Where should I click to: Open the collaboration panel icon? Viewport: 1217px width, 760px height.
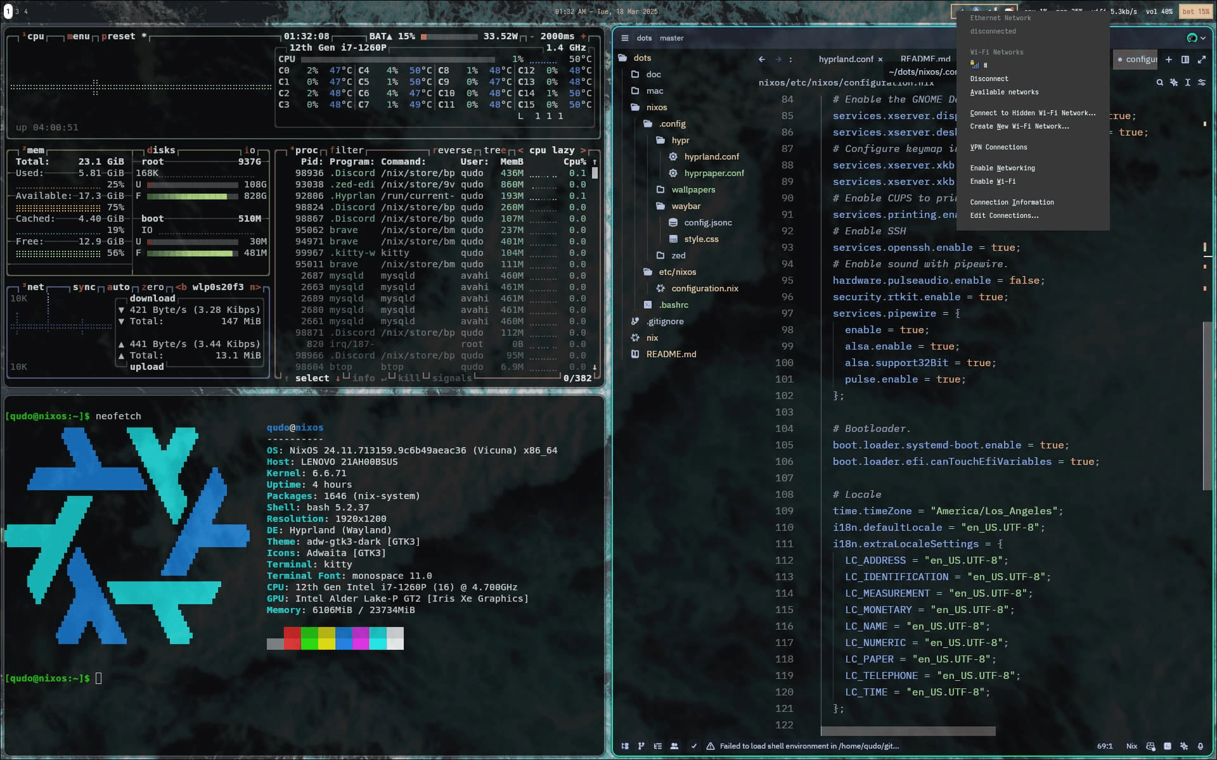[x=674, y=746]
